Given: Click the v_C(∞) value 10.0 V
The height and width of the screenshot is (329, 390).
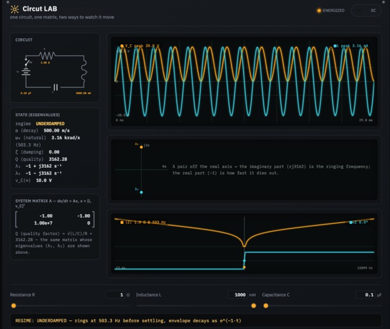Looking at the screenshot, I should (x=44, y=180).
